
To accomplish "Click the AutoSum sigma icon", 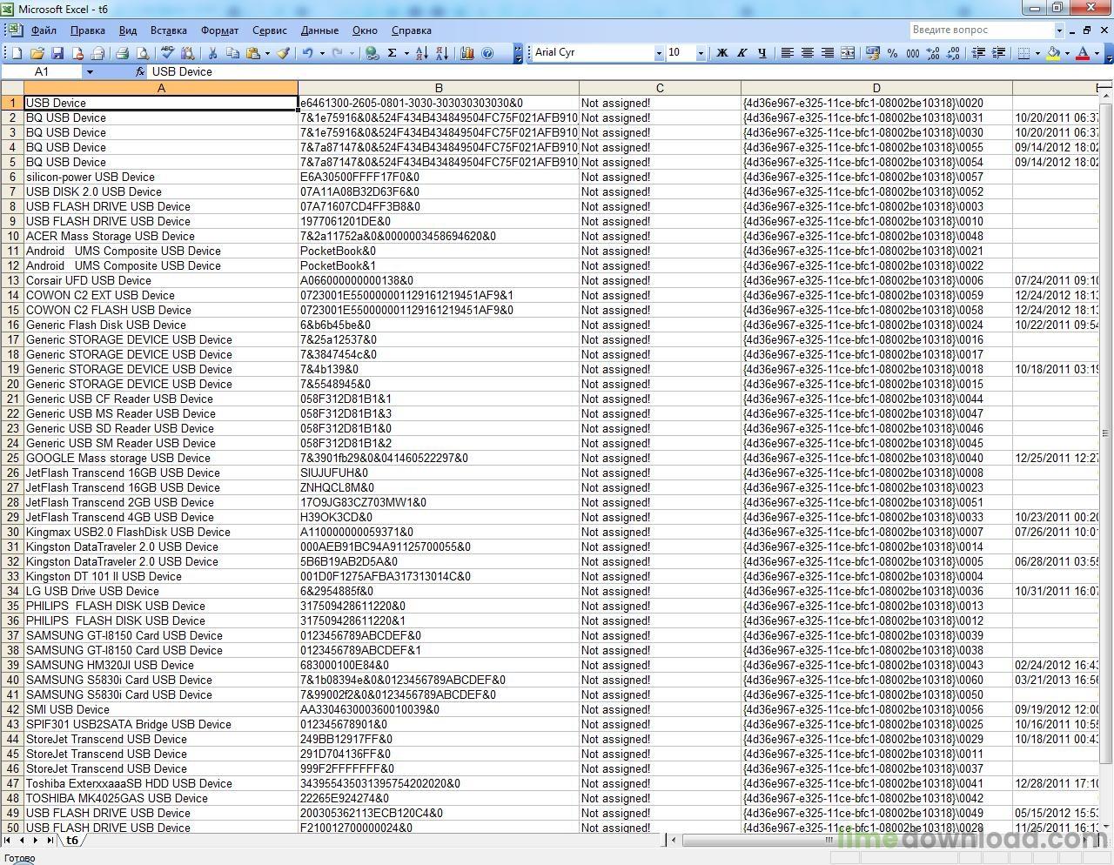I will [x=393, y=53].
